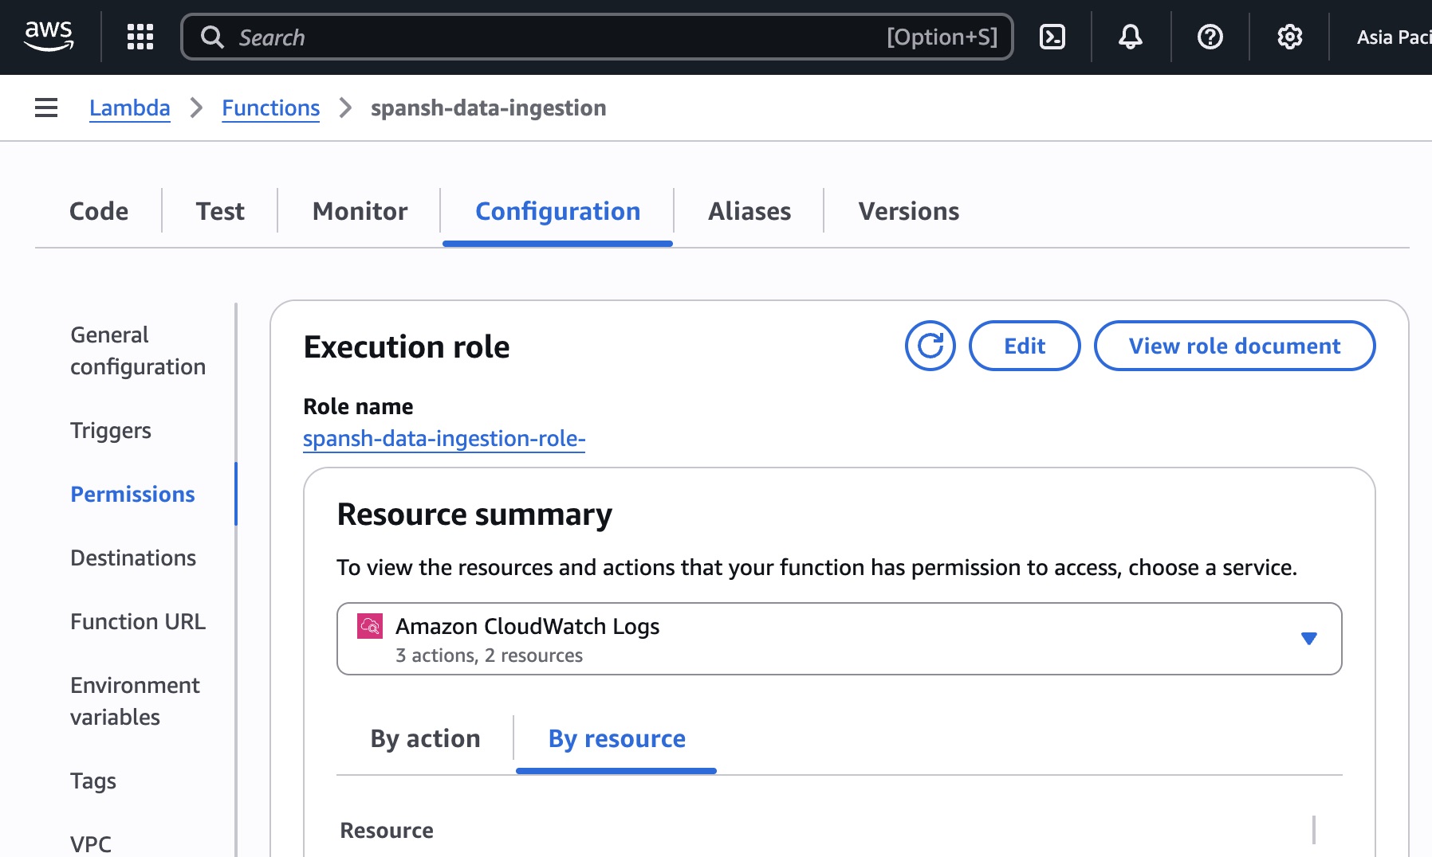This screenshot has width=1432, height=857.
Task: Click View role document button
Action: pos(1233,346)
